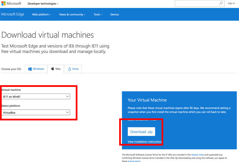Expand the Tools menu
The height and width of the screenshot is (162, 239).
[98, 14]
